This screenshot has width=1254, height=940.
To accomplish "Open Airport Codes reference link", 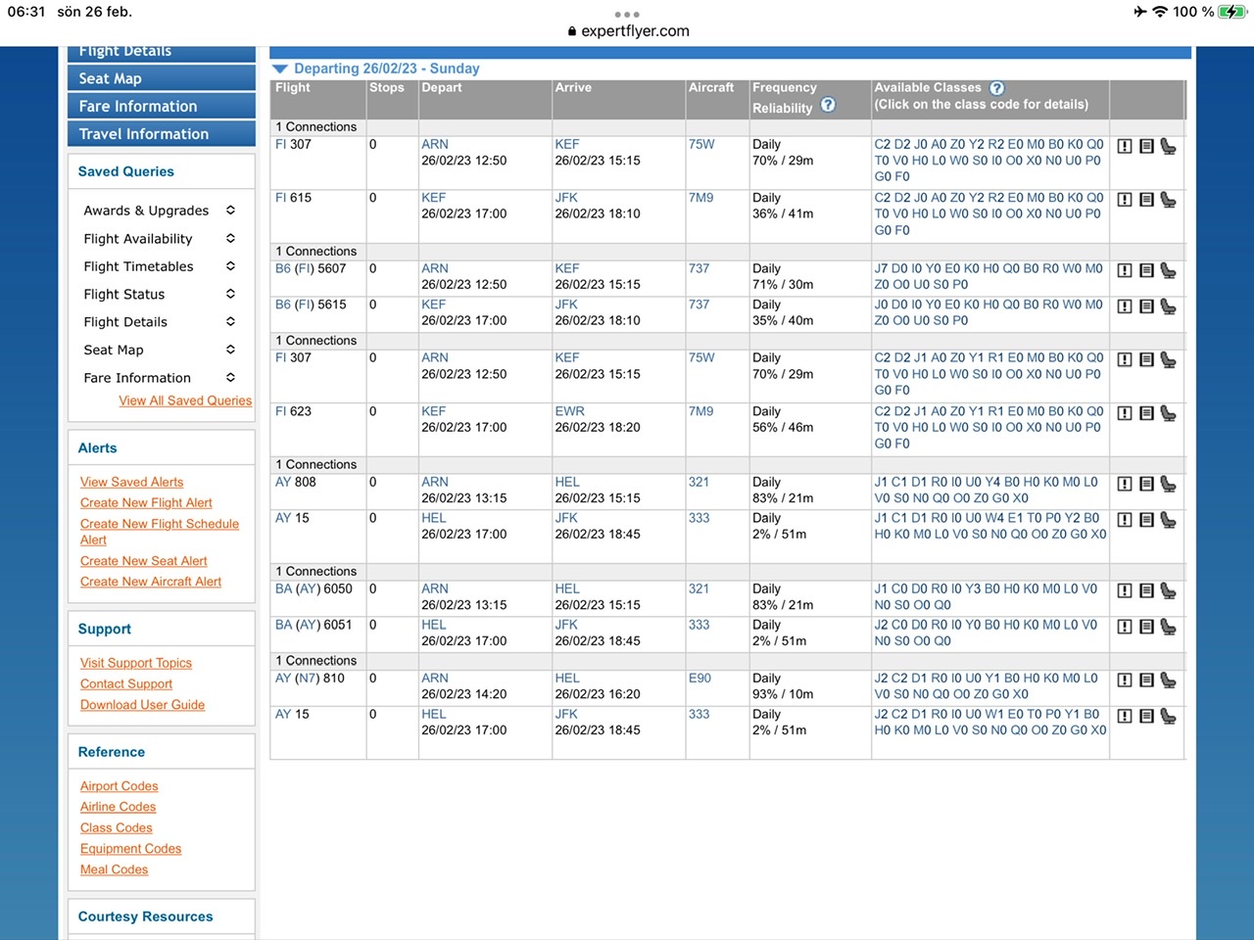I will click(120, 786).
